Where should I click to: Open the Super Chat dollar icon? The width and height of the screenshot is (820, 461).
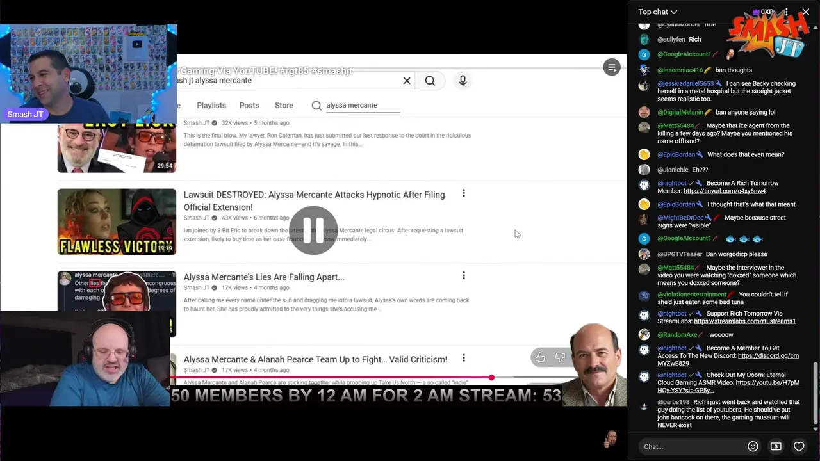pos(776,446)
